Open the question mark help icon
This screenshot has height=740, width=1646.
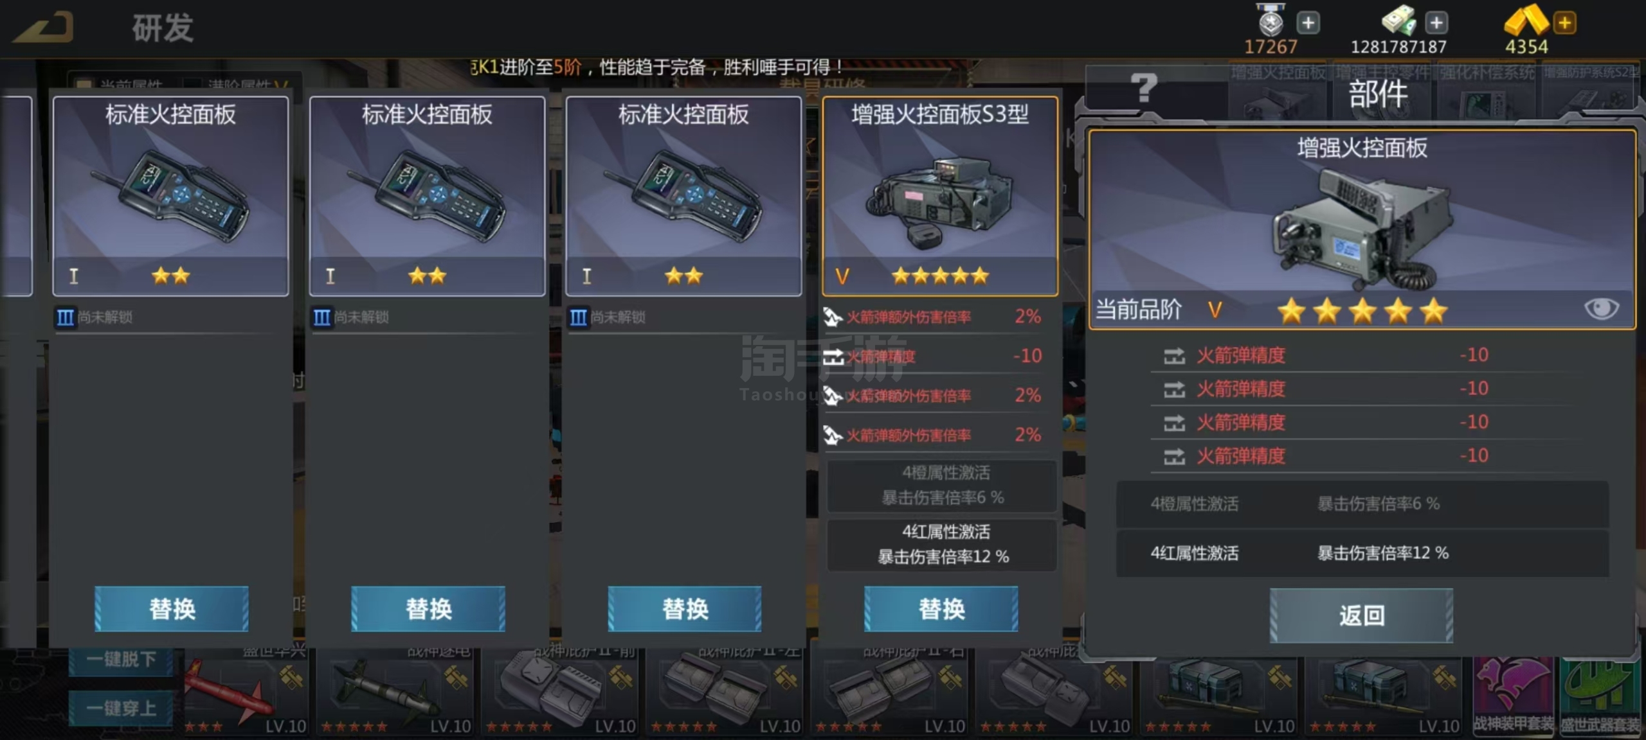coord(1143,88)
